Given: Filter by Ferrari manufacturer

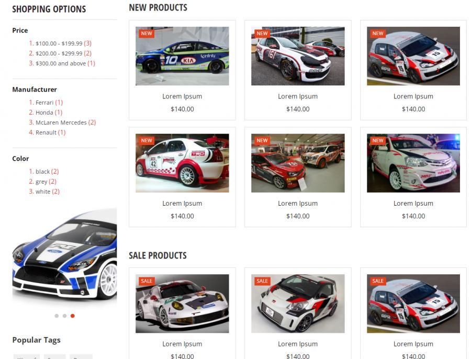Looking at the screenshot, I should pyautogui.click(x=44, y=103).
